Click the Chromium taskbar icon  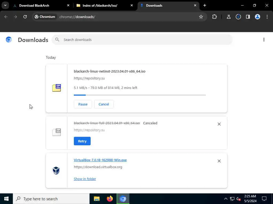(x=123, y=199)
